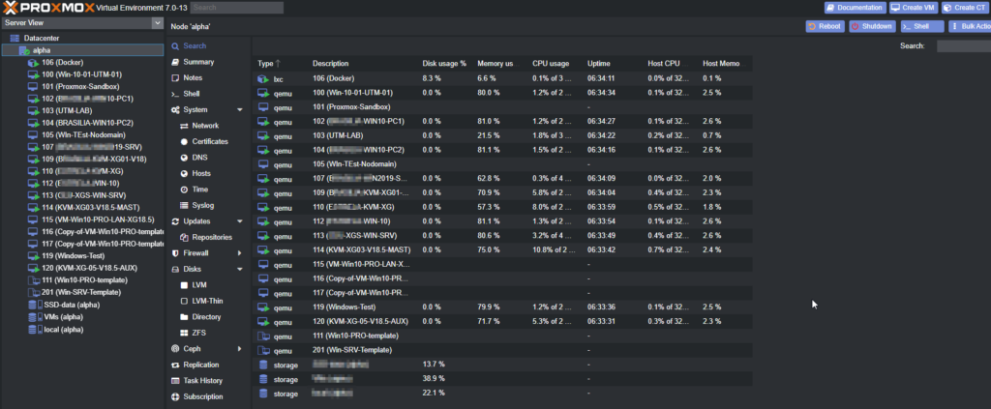Click the Time clock icon

coord(185,190)
